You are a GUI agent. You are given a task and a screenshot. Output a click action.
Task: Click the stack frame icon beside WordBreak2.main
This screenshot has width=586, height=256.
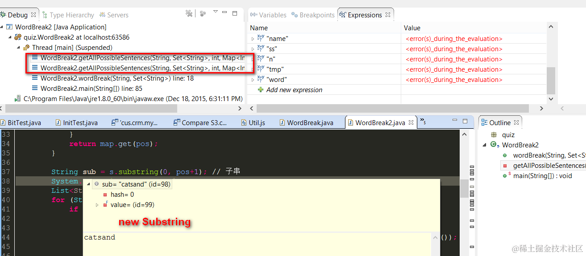click(x=35, y=88)
